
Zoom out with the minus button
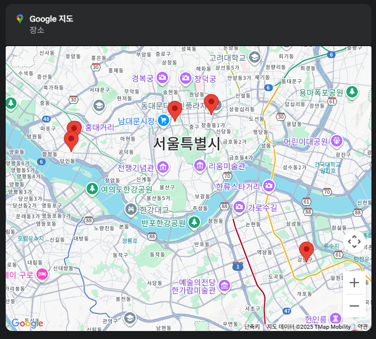pos(354,306)
